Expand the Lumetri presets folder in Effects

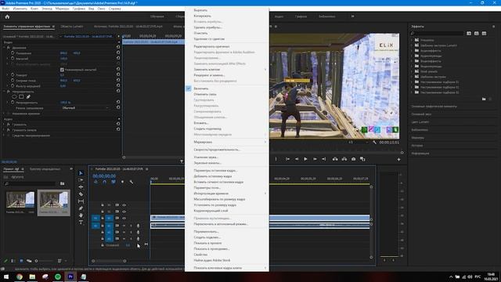click(x=412, y=45)
